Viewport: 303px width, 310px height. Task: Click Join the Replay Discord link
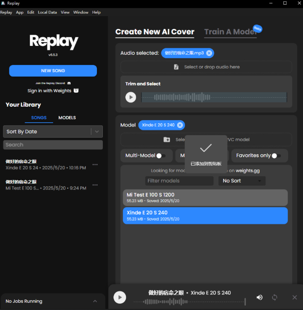point(50,83)
